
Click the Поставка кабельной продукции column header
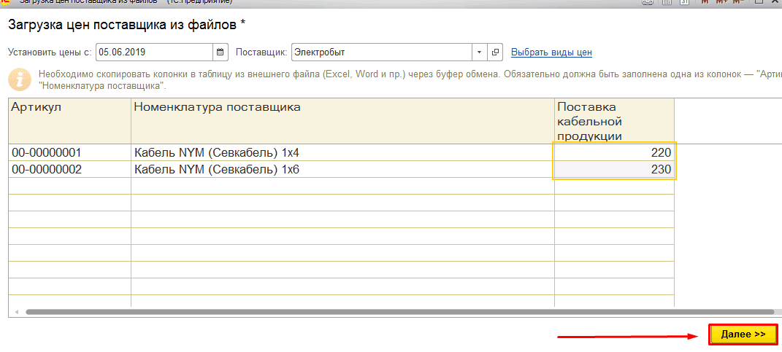click(x=613, y=120)
